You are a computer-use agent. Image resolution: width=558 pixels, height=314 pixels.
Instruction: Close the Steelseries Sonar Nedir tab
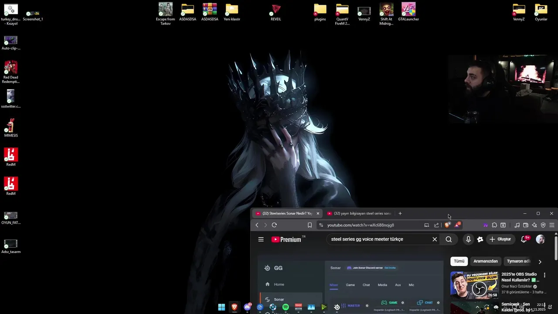pyautogui.click(x=318, y=213)
